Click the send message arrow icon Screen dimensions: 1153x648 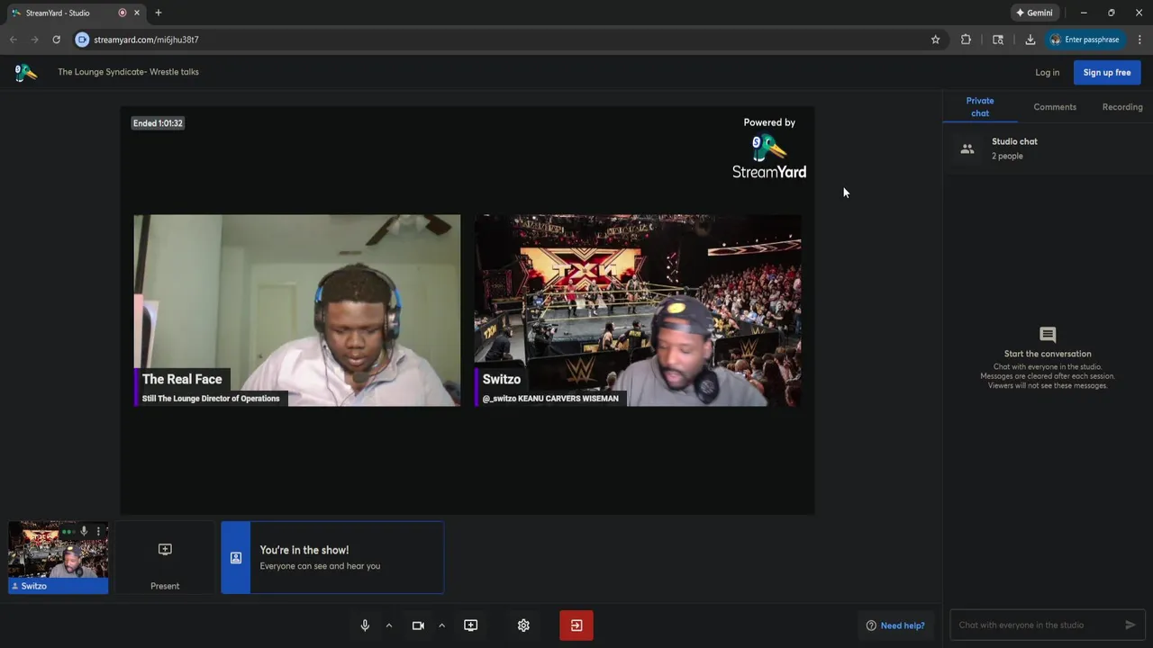click(x=1130, y=625)
